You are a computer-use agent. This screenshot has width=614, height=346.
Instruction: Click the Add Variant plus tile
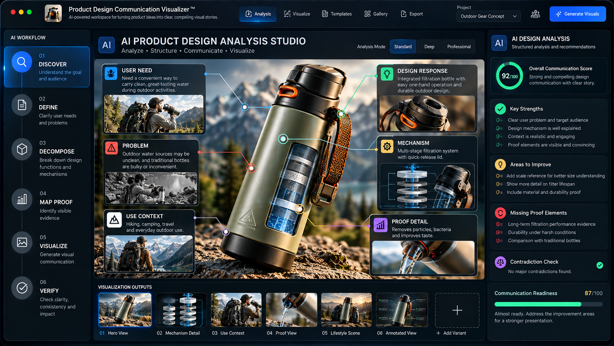click(457, 310)
